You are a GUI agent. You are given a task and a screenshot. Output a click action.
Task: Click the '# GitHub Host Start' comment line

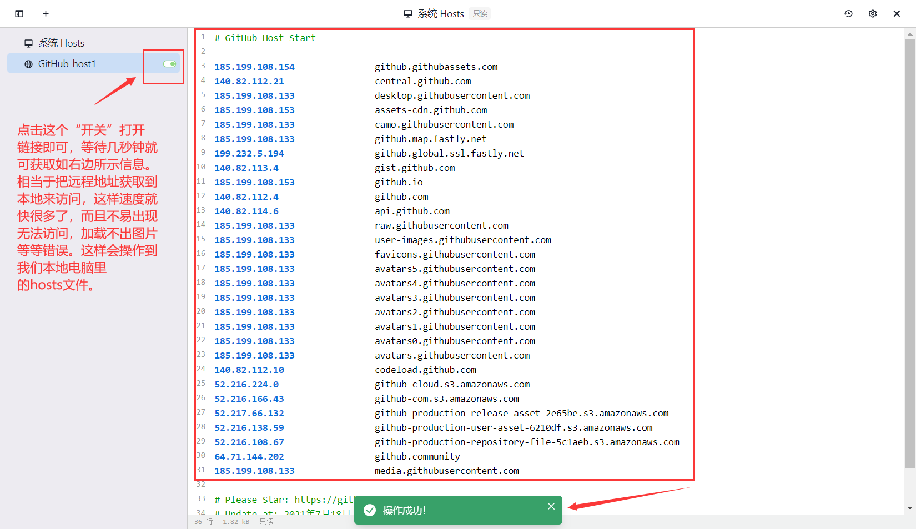click(265, 38)
